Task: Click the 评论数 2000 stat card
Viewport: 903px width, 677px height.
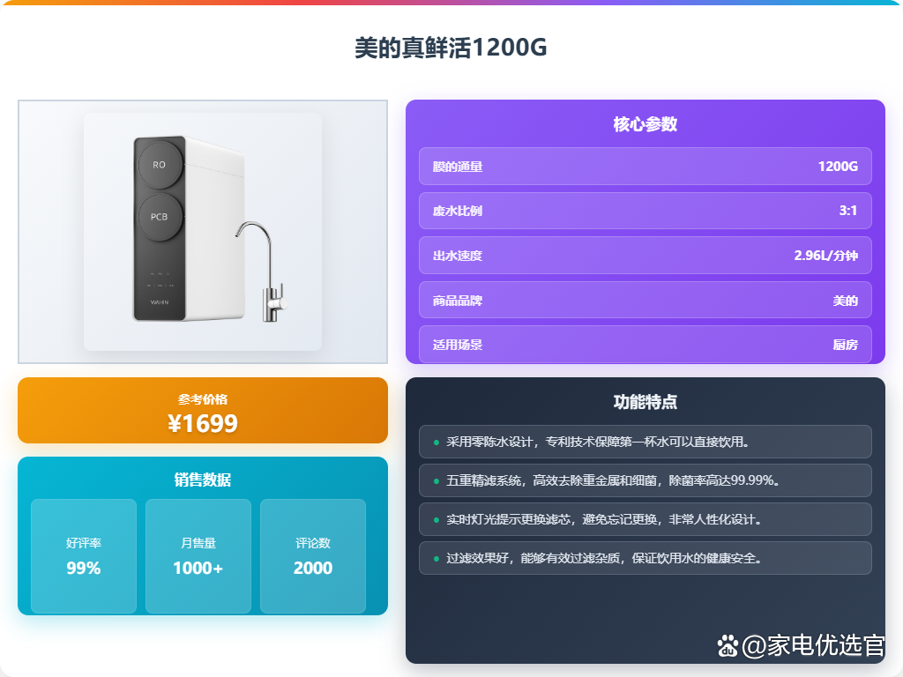Action: coord(313,556)
